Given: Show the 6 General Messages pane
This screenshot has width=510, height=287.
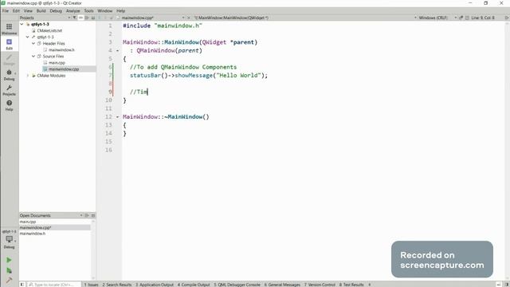Looking at the screenshot, I should pos(282,285).
